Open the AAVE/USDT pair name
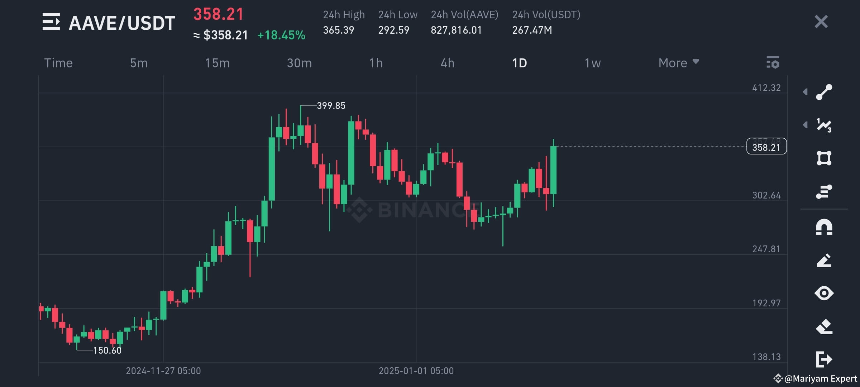This screenshot has height=387, width=860. [122, 22]
